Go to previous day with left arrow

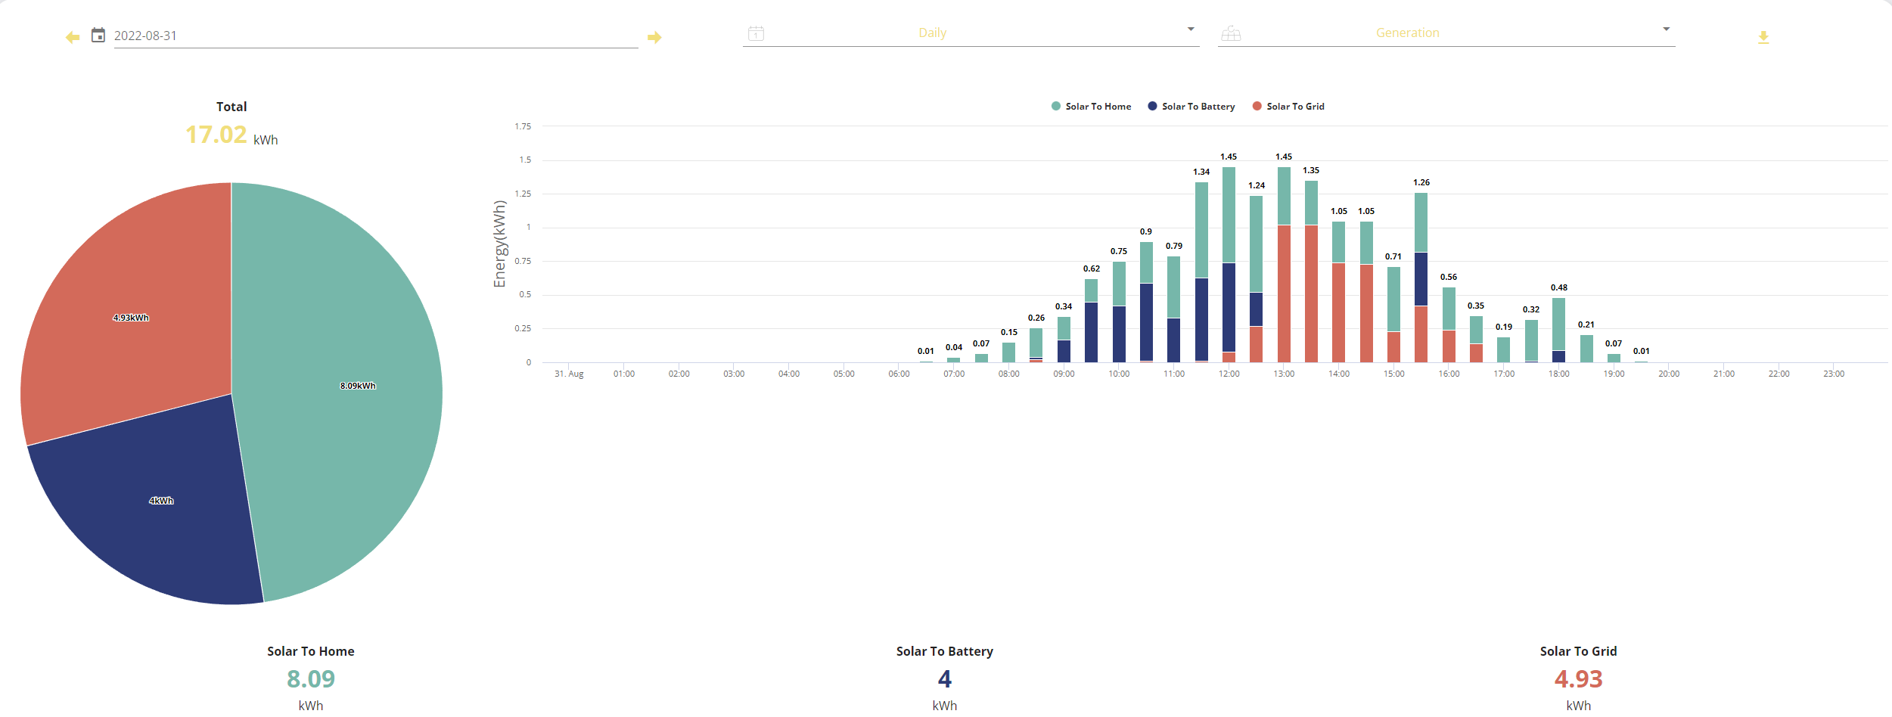(73, 37)
